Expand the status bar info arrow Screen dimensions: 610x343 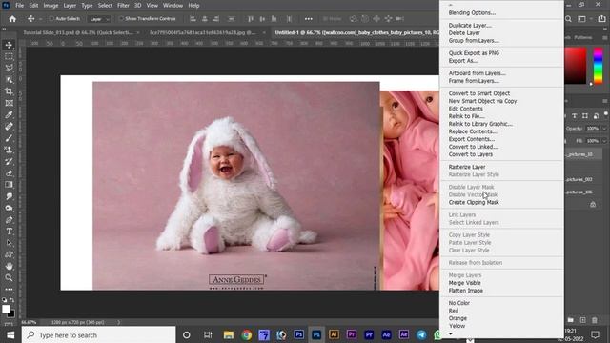coord(118,322)
